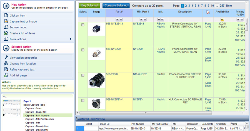Select preview cell '568-NYS234-3'
Viewport: 250px width, 131px height.
pyautogui.click(x=140, y=128)
